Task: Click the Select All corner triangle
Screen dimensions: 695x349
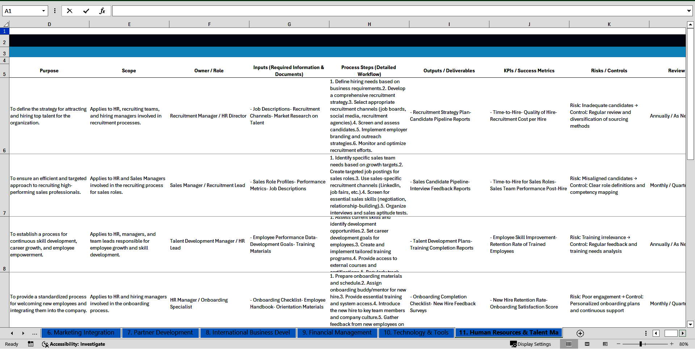Action: (x=6, y=24)
